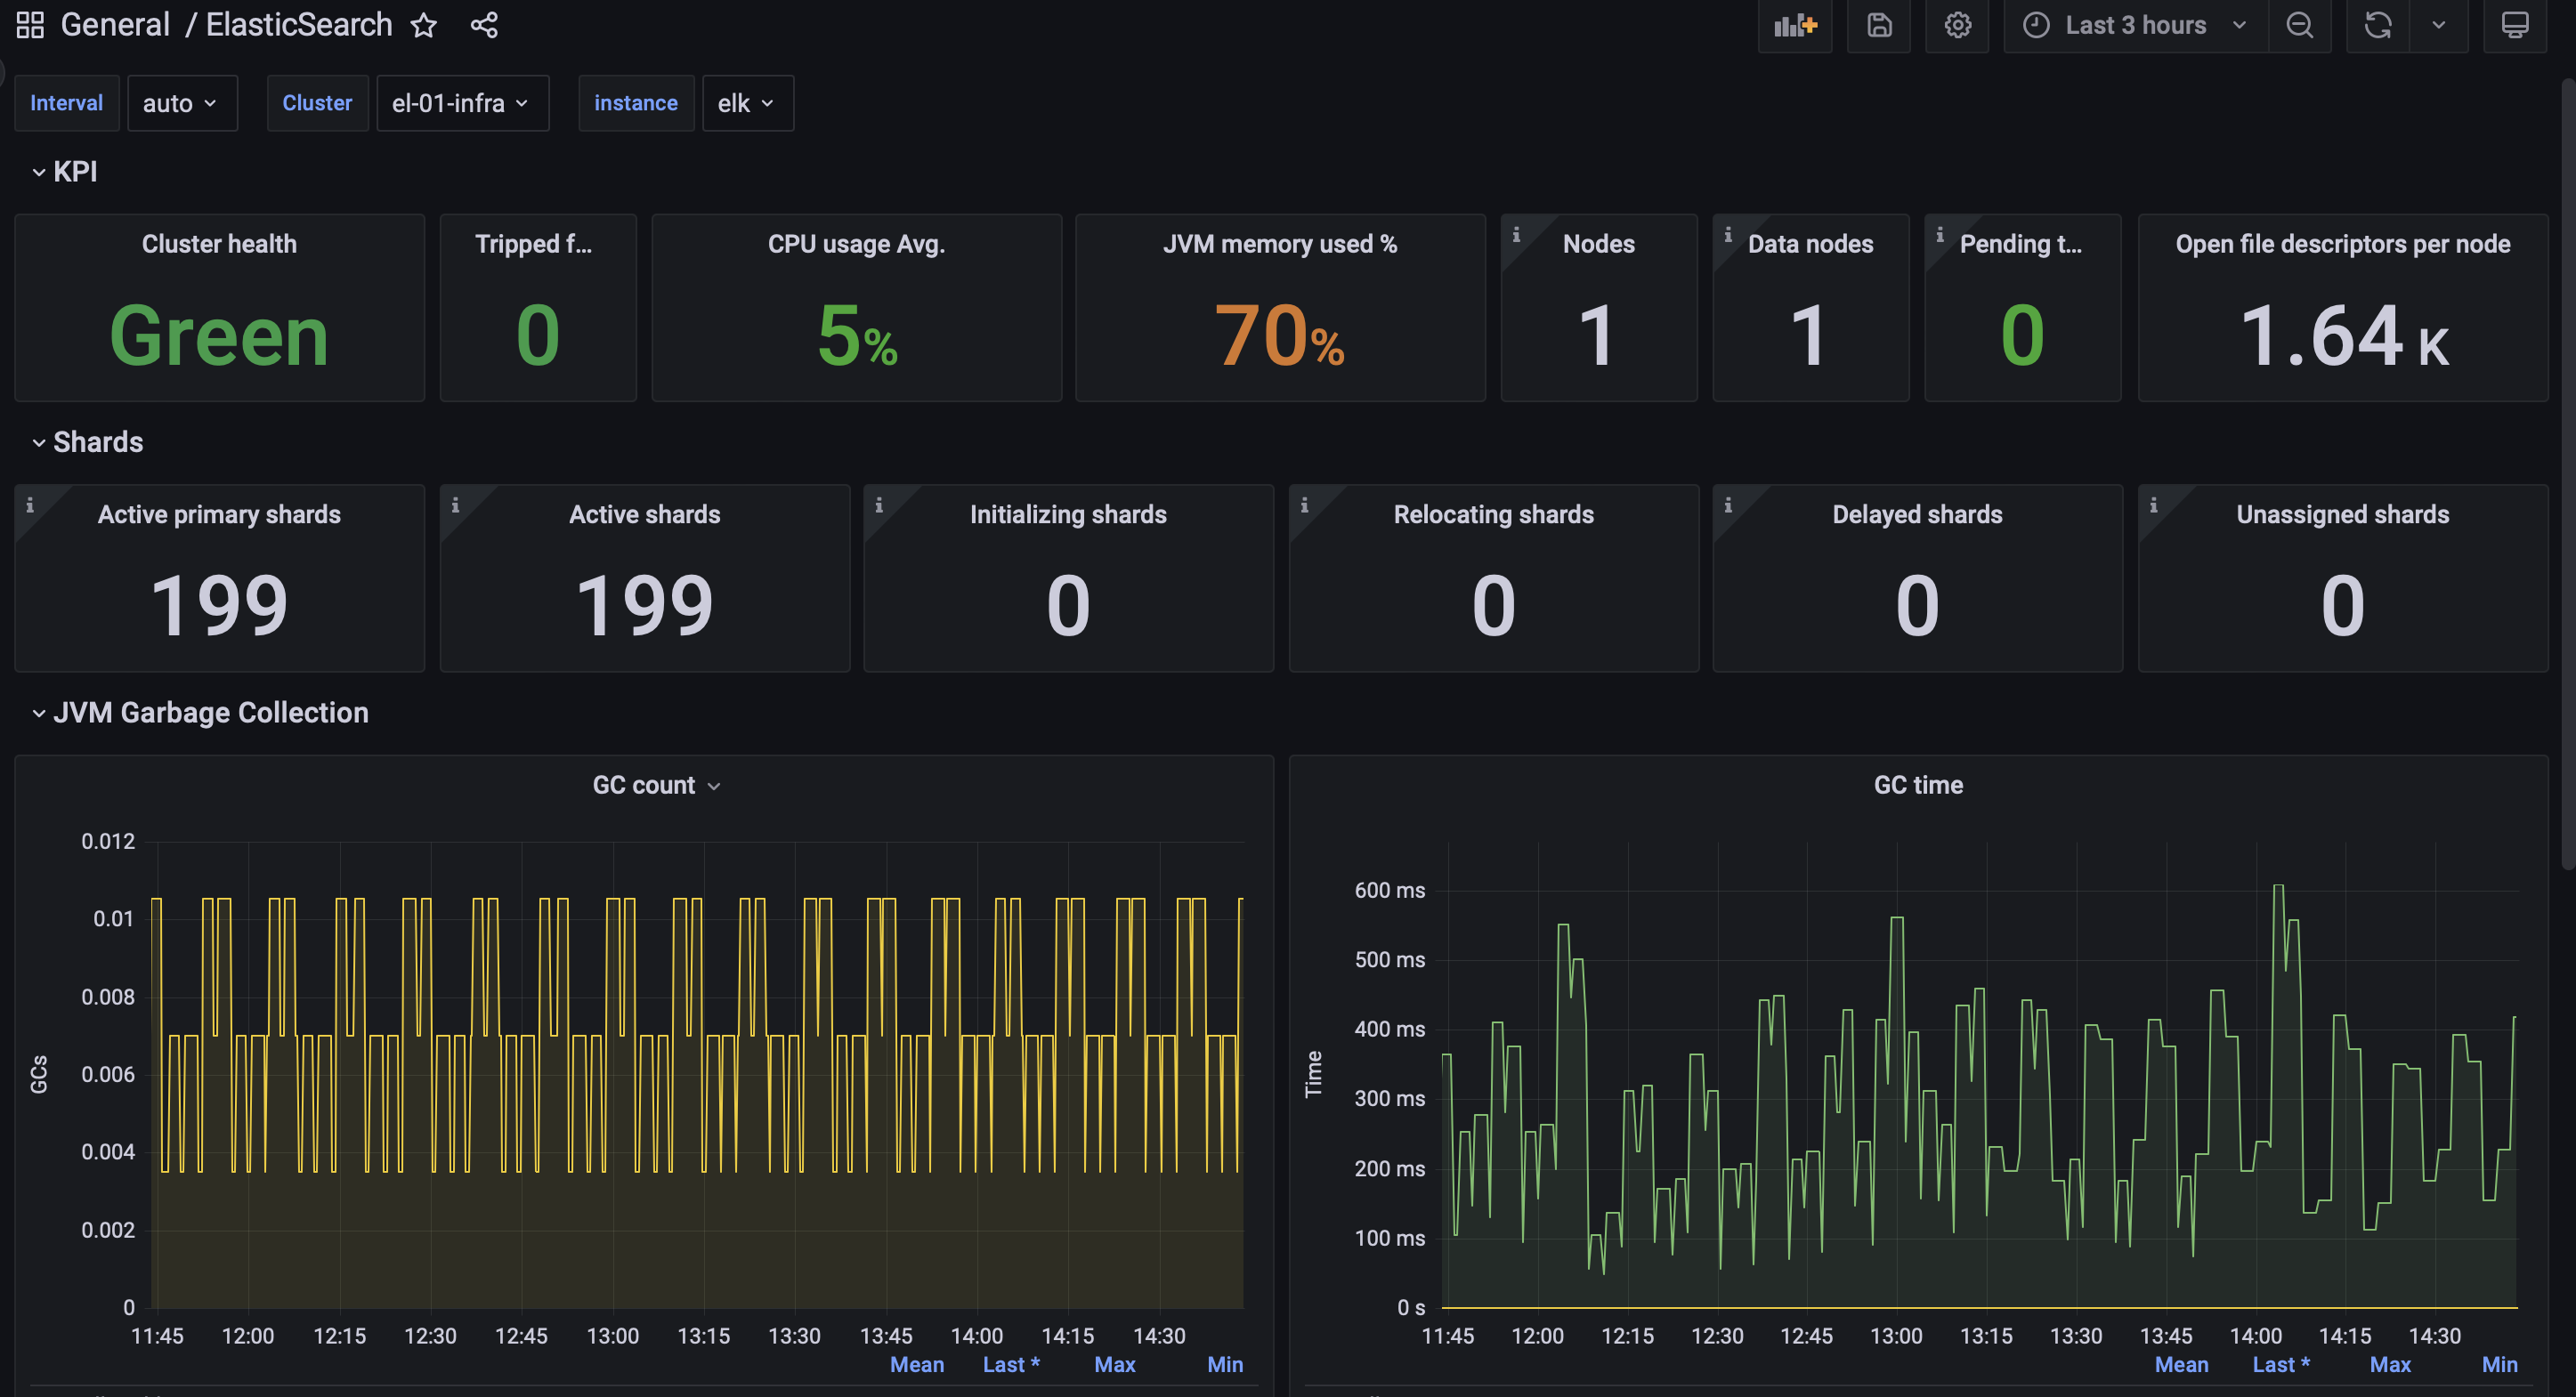Image resolution: width=2576 pixels, height=1397 pixels.
Task: Open the Interval auto dropdown
Action: (181, 103)
